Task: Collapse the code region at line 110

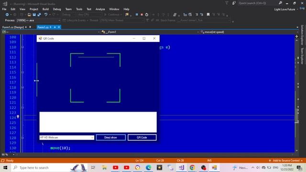Action: (22, 47)
